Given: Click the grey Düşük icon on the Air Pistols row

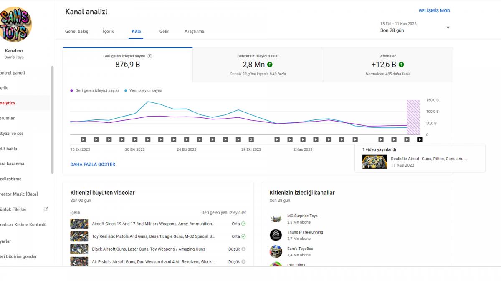Looking at the screenshot, I should pyautogui.click(x=243, y=262).
